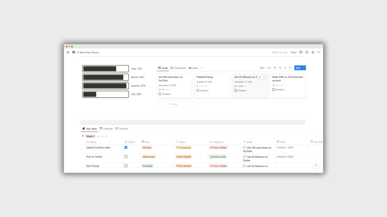Uncheck Done for Upload YouTube video
The image size is (387, 217).
click(126, 147)
